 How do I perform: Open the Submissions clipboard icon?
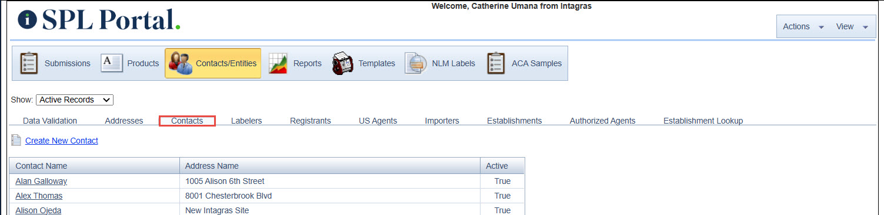[29, 63]
